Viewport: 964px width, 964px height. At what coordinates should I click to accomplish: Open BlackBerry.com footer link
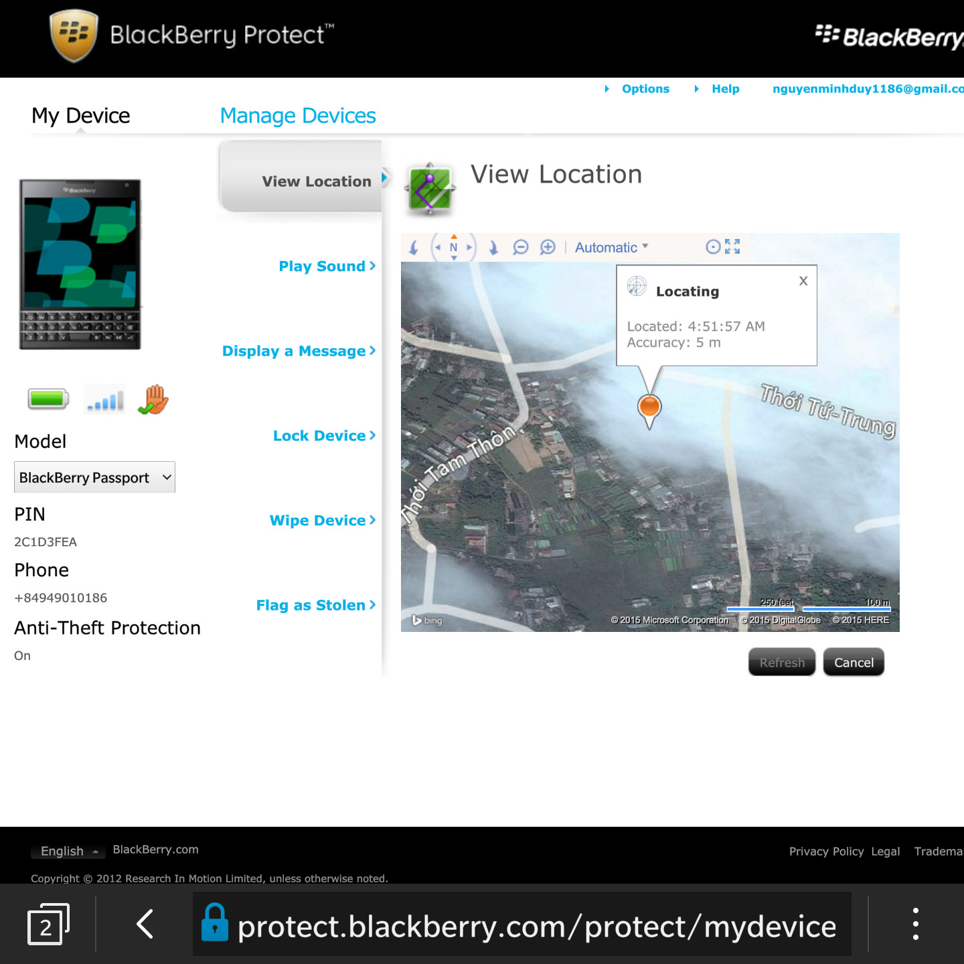tap(155, 850)
